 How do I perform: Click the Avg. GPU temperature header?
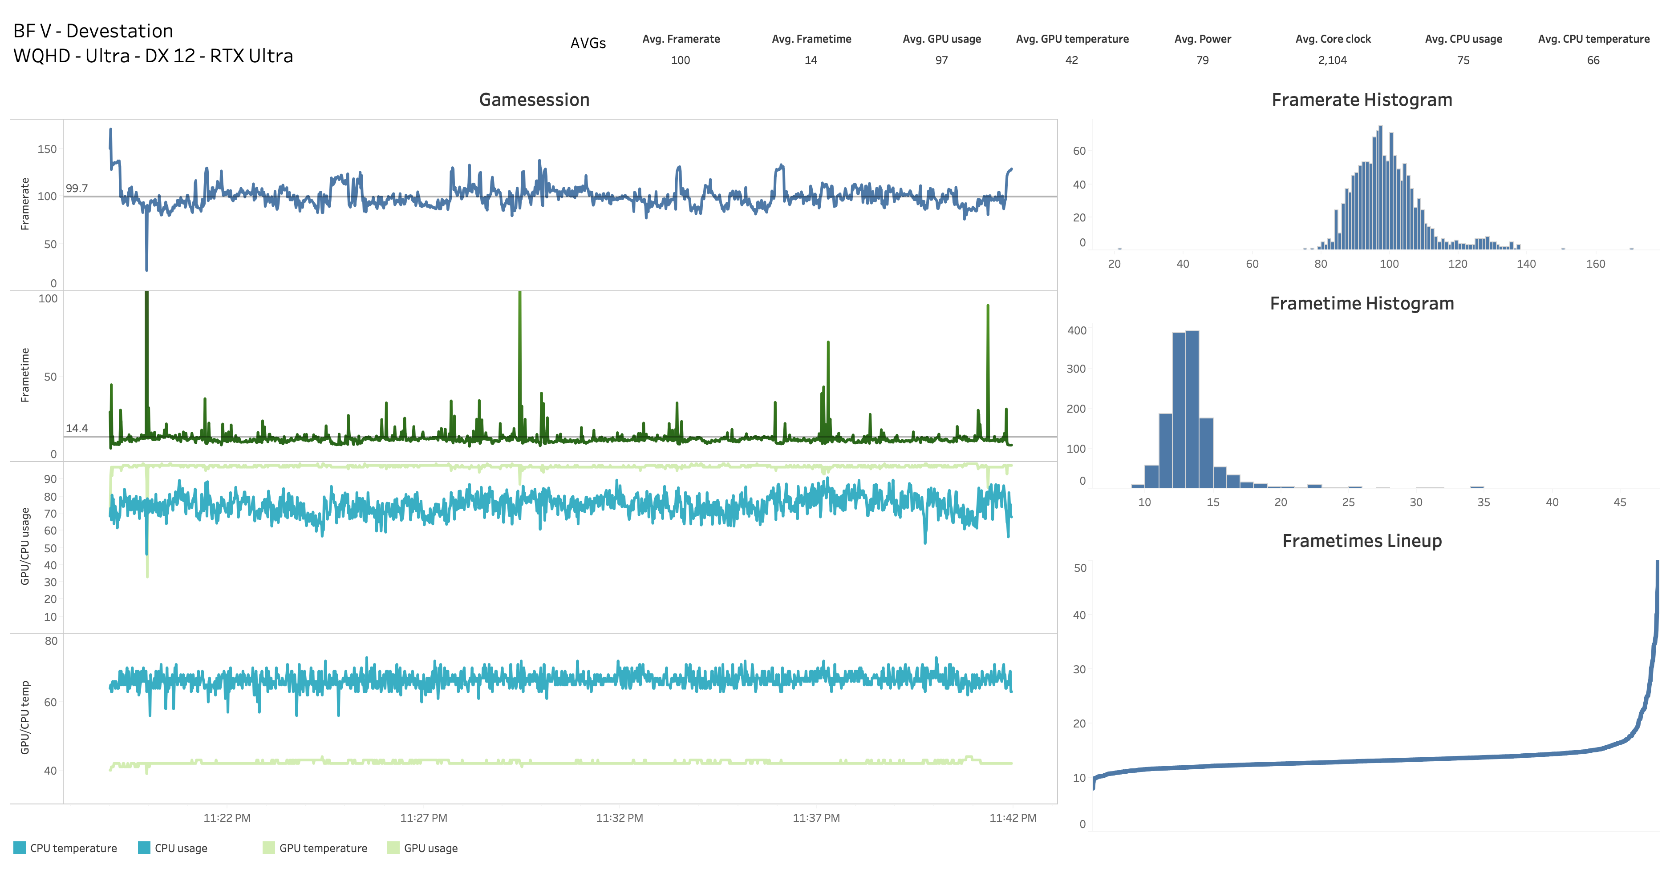(1072, 39)
